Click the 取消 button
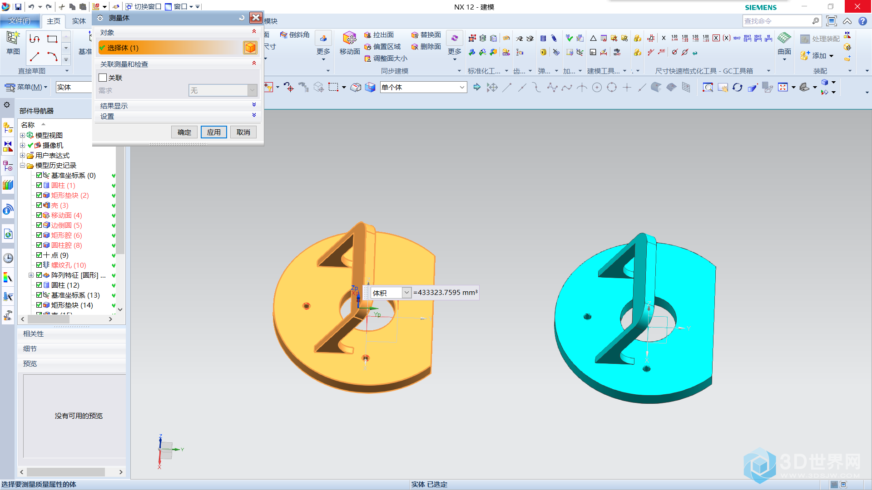 (243, 132)
